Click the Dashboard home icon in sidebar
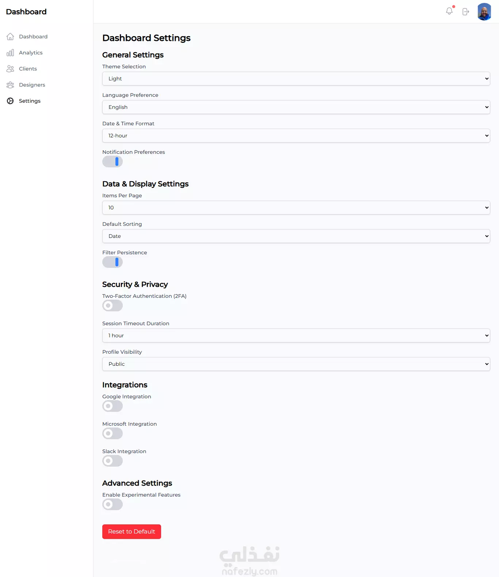The image size is (499, 577). (10, 37)
